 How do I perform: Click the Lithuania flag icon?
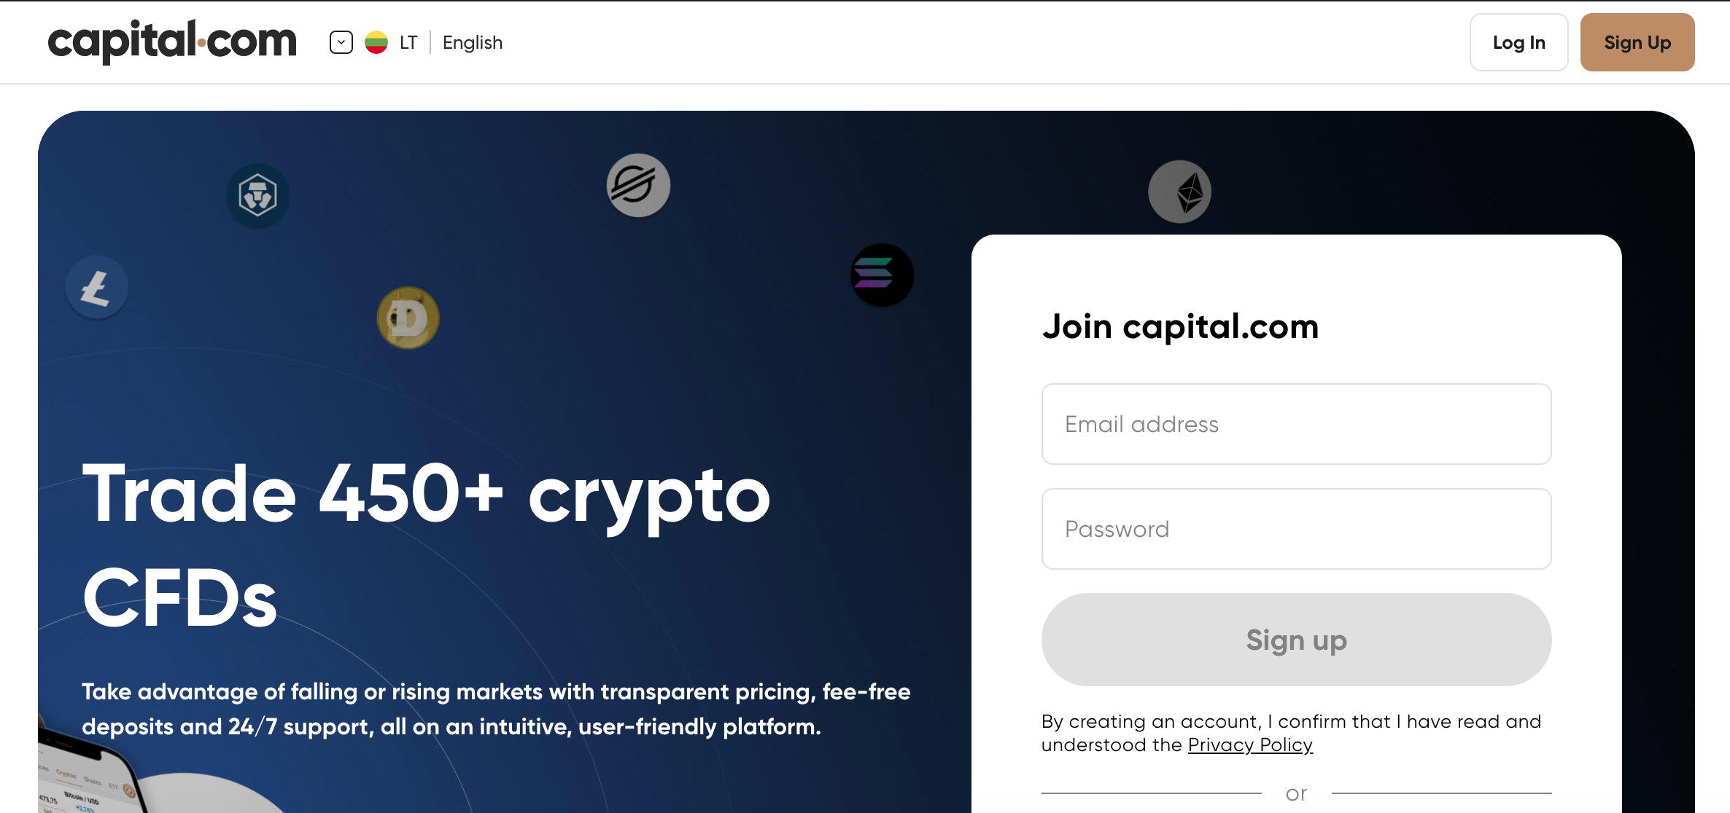376,42
